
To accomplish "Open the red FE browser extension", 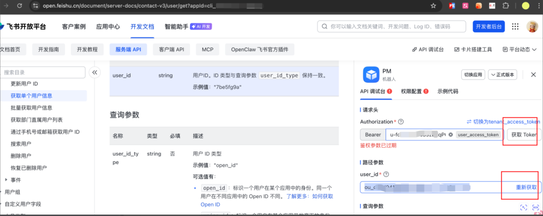I will pos(451,6).
